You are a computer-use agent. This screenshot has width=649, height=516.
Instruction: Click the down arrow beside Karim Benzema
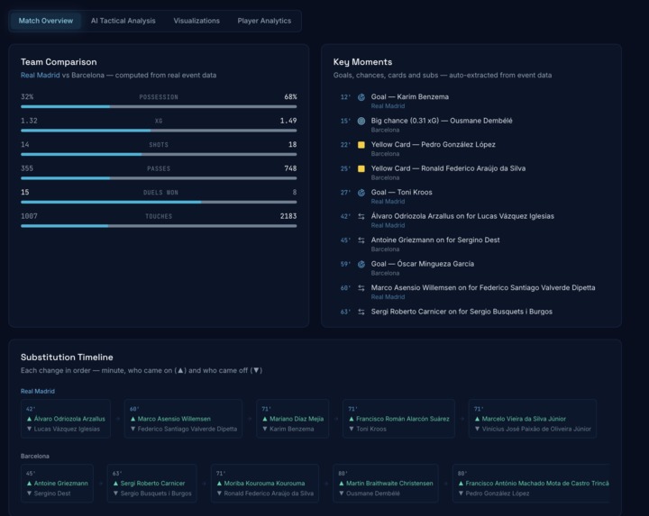point(265,429)
